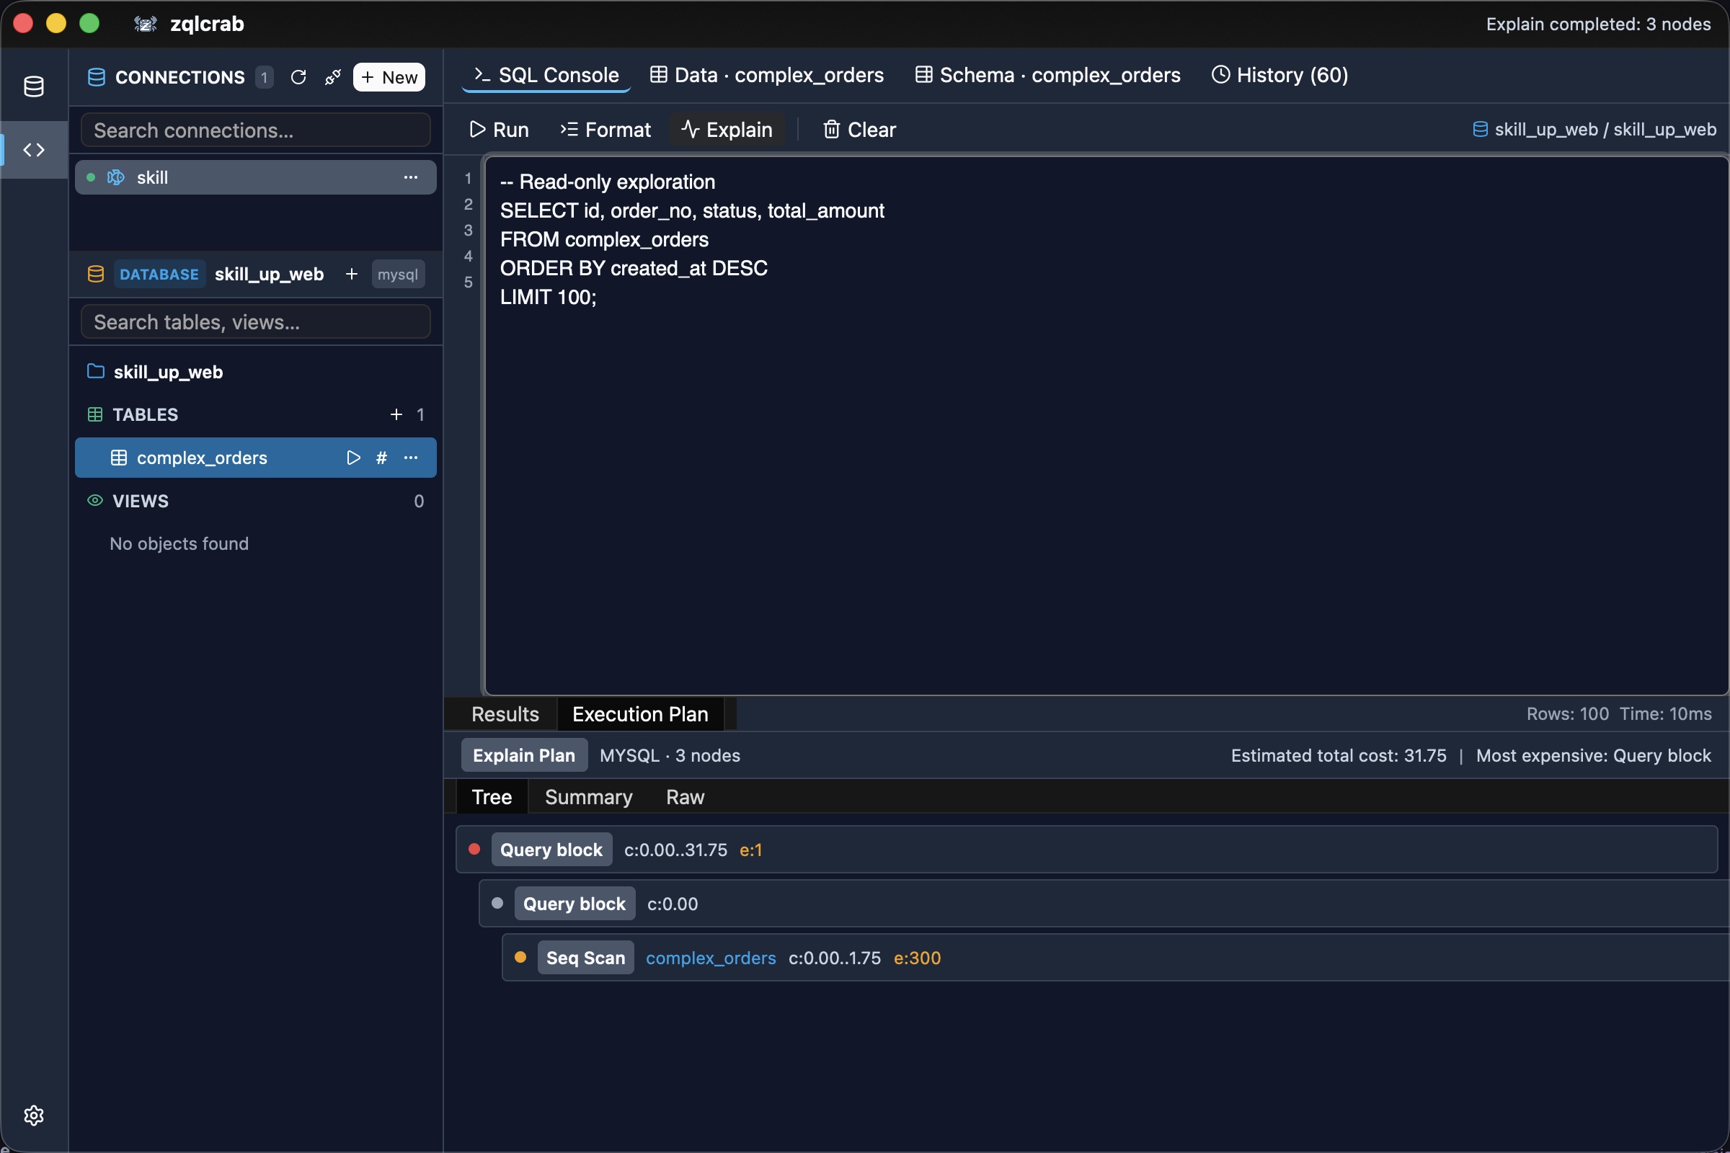1730x1153 pixels.
Task: Switch to the SQL Console tab
Action: [546, 75]
